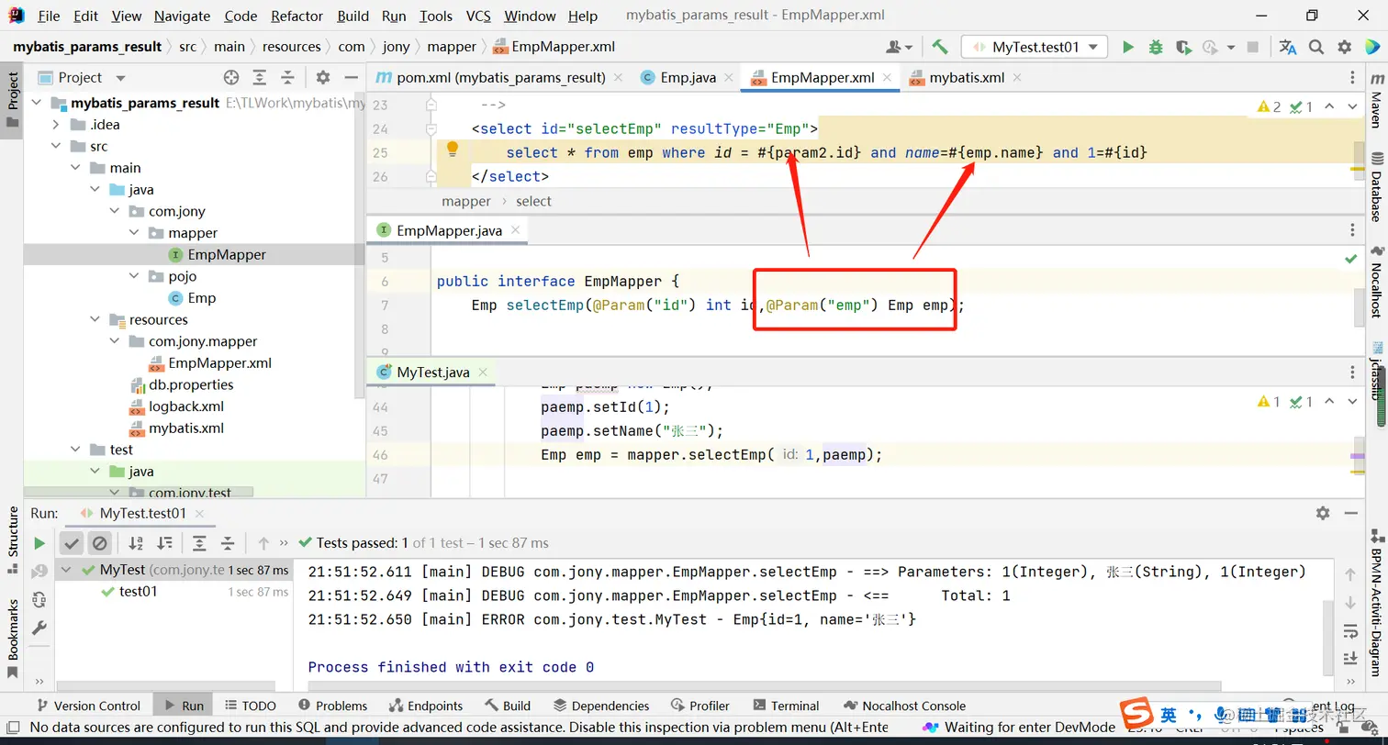Hide the Project tool window

pyautogui.click(x=352, y=78)
